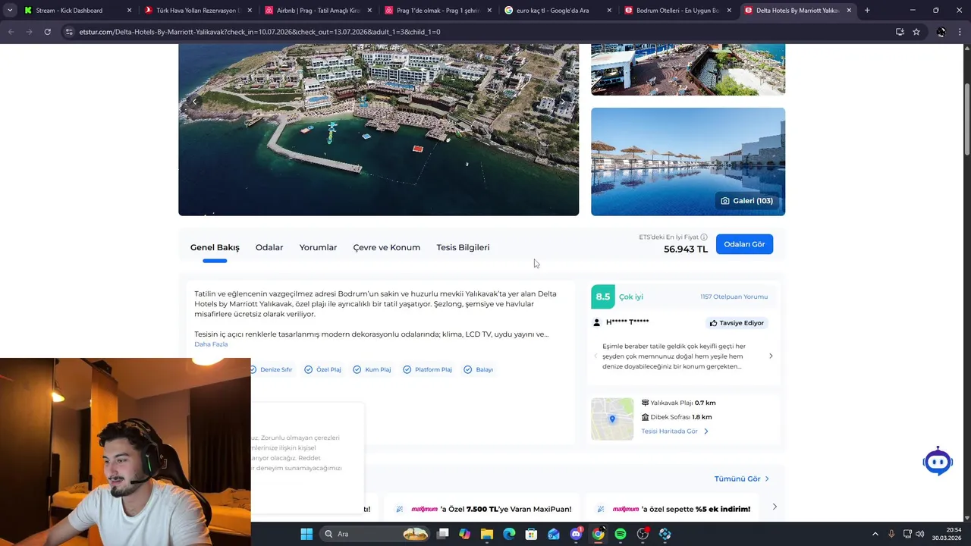This screenshot has height=546, width=971.
Task: Open a new browser tab
Action: 867,11
